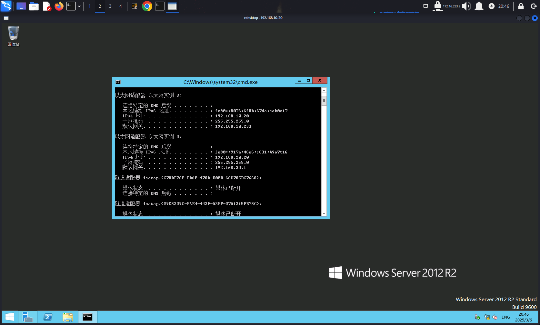Click the Windows Start button
The width and height of the screenshot is (540, 325).
click(x=10, y=317)
